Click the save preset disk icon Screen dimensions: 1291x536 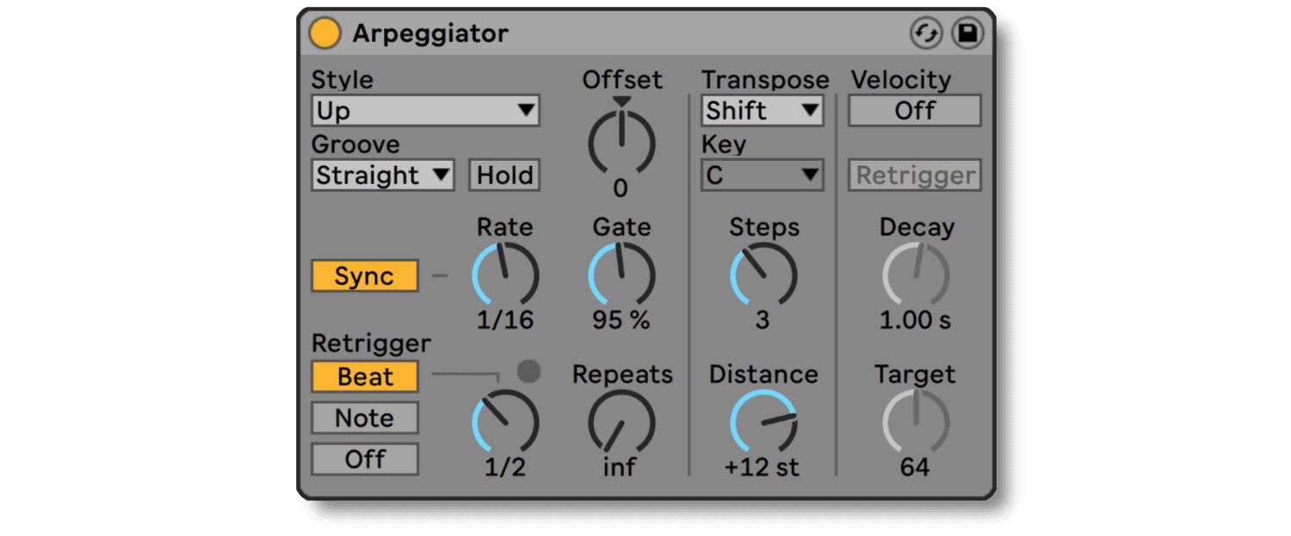tap(967, 34)
